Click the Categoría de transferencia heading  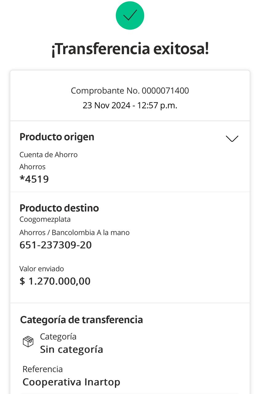click(81, 320)
